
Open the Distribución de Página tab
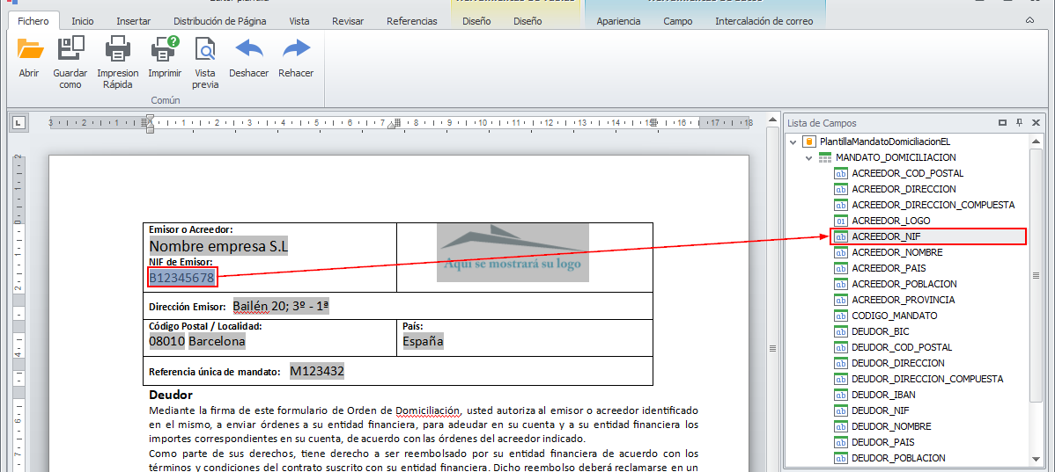pyautogui.click(x=220, y=21)
